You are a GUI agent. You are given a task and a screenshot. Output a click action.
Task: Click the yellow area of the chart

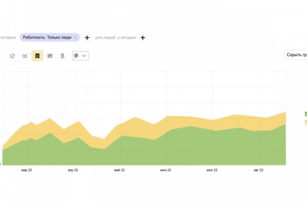click(x=192, y=121)
